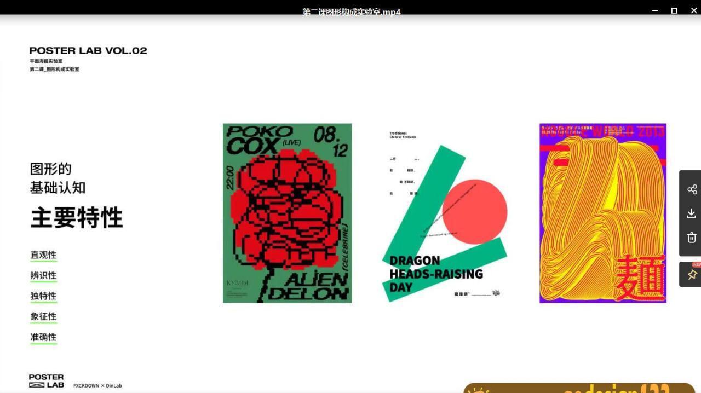
Task: Click the orange banner at bottom right
Action: (579, 388)
